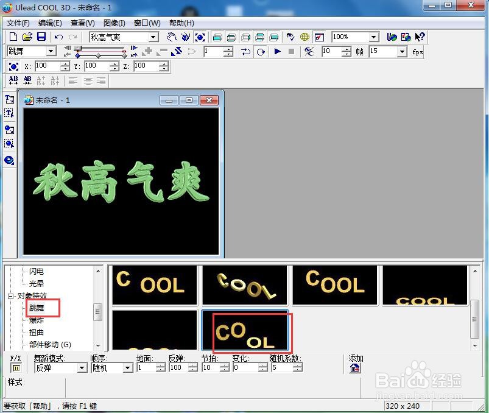Image resolution: width=489 pixels, height=413 pixels.
Task: Click the timeline slider handle
Action: (79, 49)
